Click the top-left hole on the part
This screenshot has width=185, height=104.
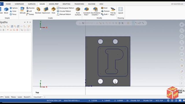[100, 42]
